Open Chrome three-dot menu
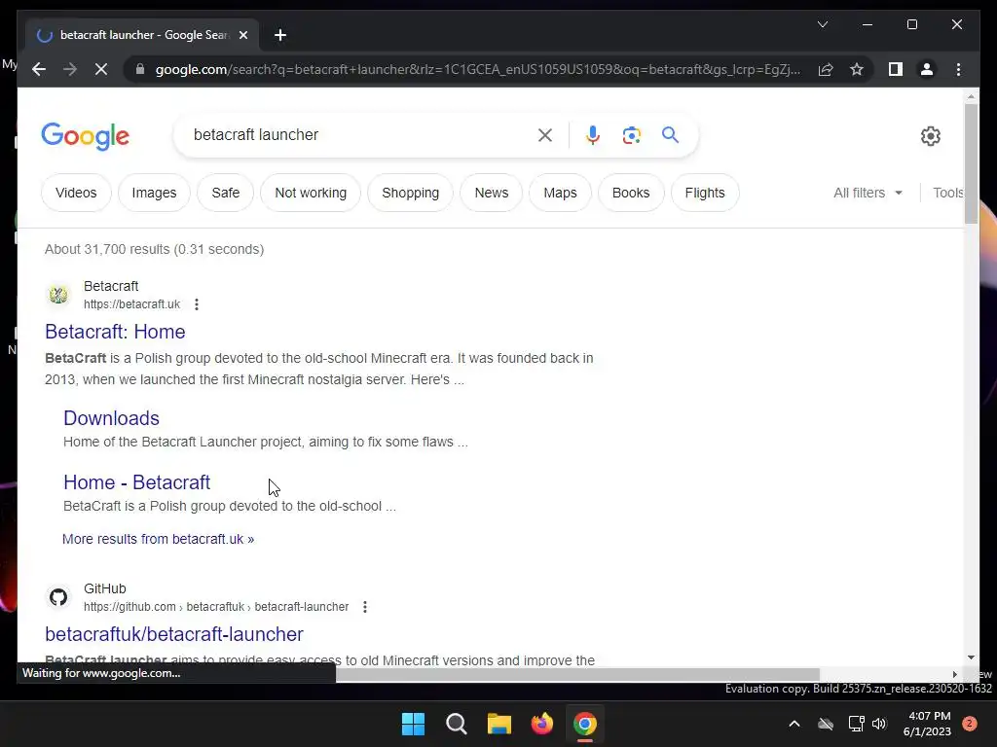Image resolution: width=997 pixels, height=747 pixels. (958, 69)
